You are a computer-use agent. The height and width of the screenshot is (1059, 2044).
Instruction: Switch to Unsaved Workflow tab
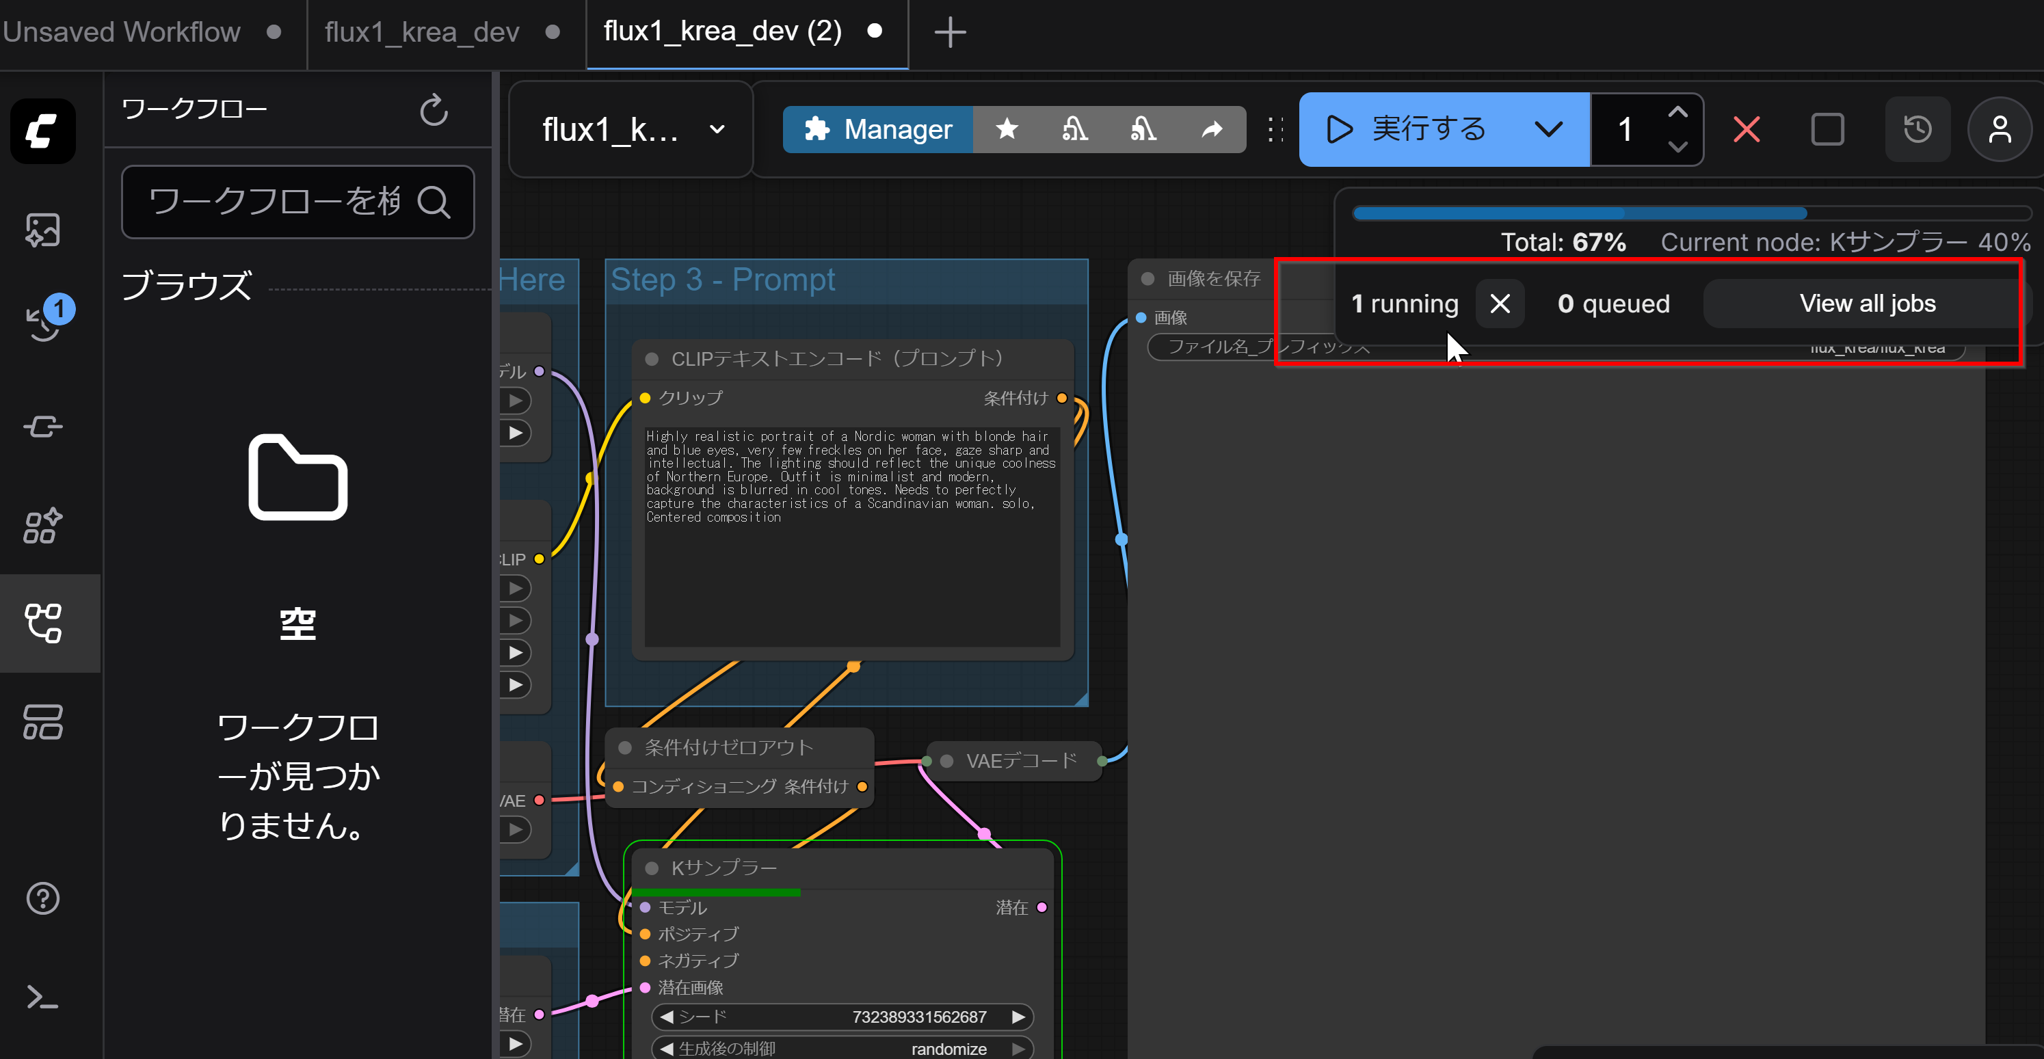[x=122, y=33]
